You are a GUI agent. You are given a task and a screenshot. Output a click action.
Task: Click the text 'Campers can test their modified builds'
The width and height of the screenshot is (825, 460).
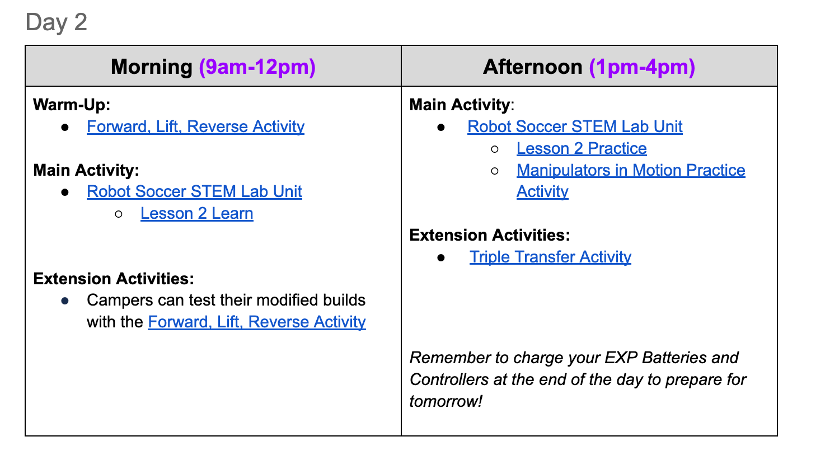click(x=226, y=300)
